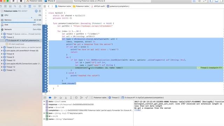Screen dimensions: 224x126
Task: Toggle the line 25 breakpoint
Action: [x=45, y=68]
